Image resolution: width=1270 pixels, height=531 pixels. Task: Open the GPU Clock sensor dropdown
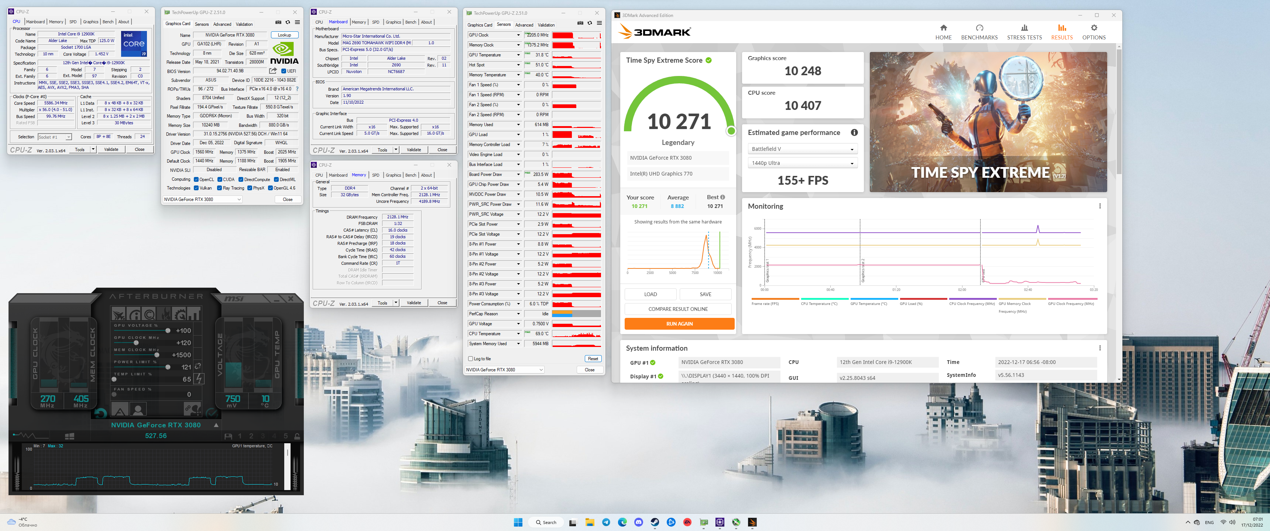coord(518,35)
